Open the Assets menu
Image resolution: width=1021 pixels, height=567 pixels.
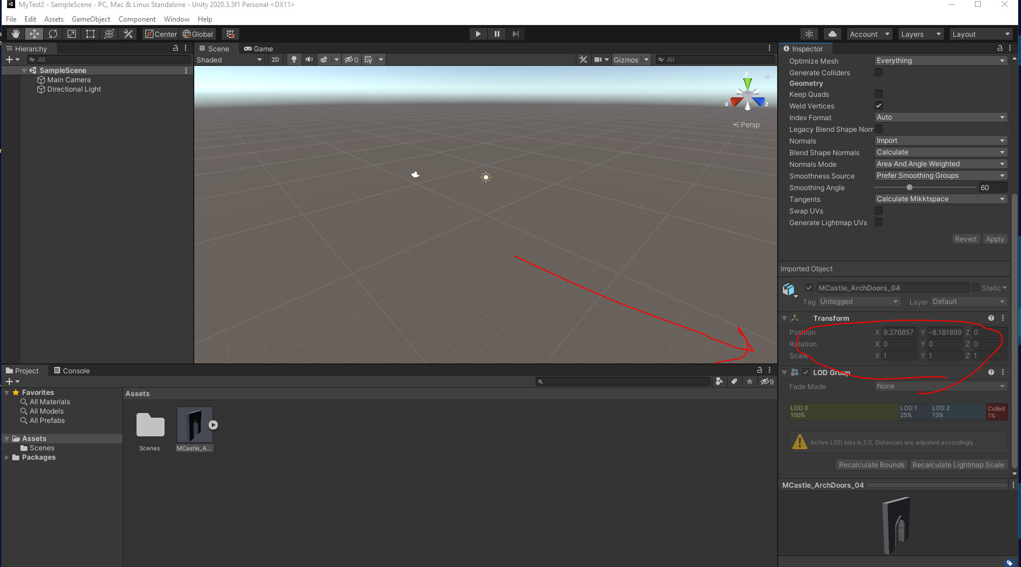[x=54, y=19]
